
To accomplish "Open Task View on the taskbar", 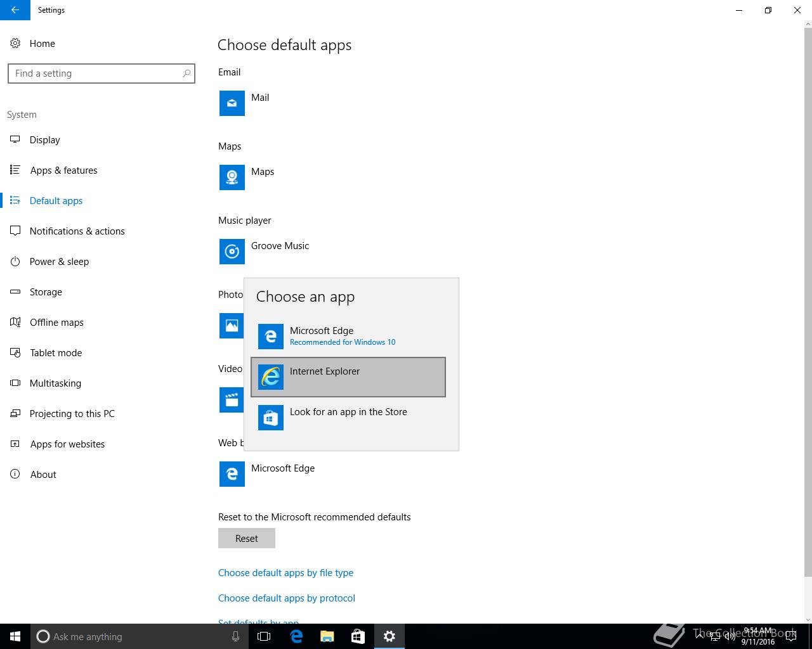I will click(x=264, y=636).
